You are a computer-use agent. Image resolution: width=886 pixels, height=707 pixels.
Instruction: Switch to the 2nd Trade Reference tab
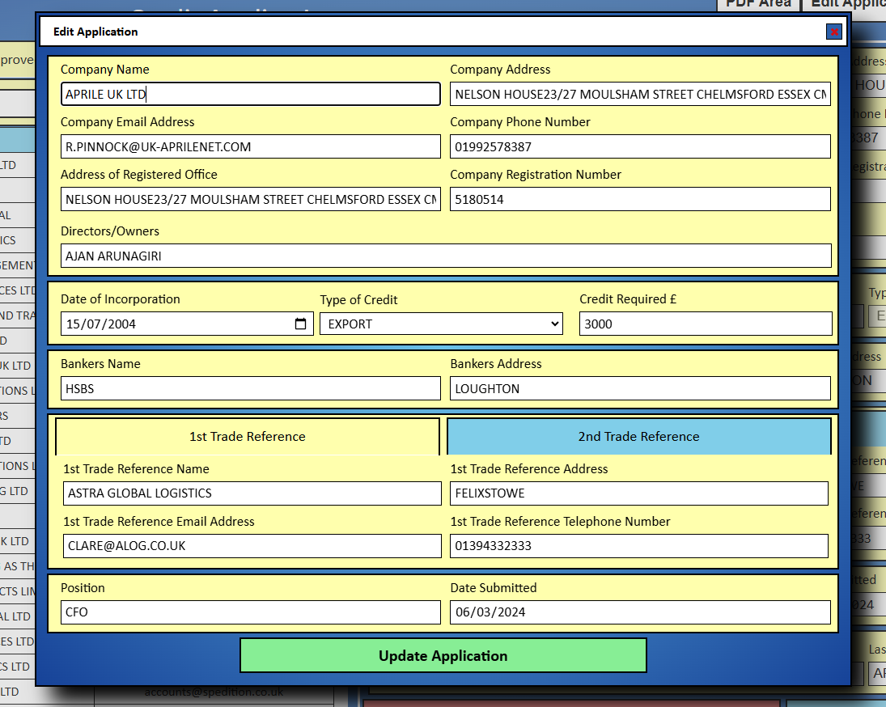pos(638,436)
